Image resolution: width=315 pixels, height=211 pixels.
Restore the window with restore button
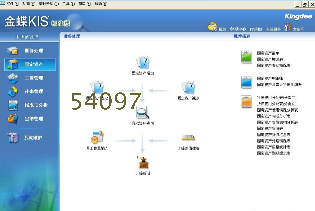coord(305,5)
